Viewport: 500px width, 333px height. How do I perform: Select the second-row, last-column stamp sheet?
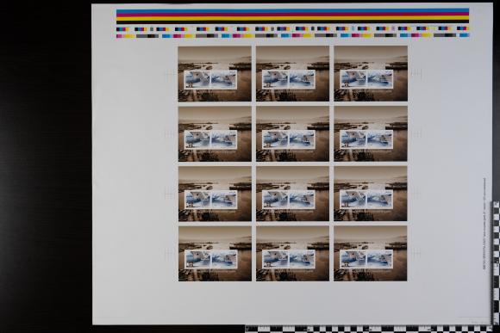[x=371, y=133]
